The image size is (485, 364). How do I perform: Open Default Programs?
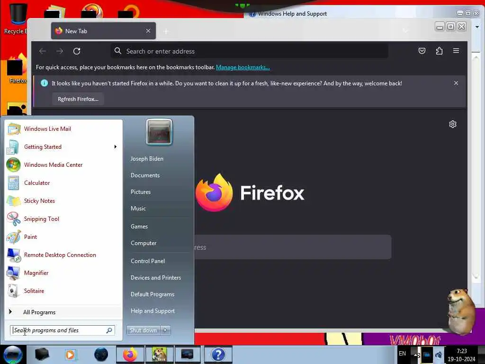(153, 294)
